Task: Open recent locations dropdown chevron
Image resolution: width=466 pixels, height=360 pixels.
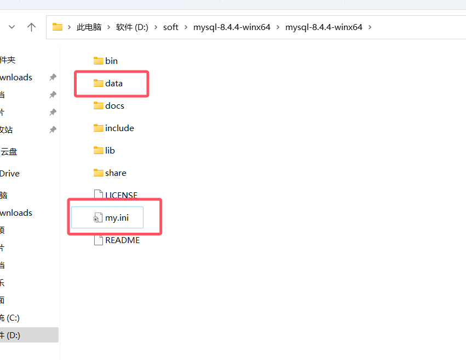Action: (x=12, y=27)
